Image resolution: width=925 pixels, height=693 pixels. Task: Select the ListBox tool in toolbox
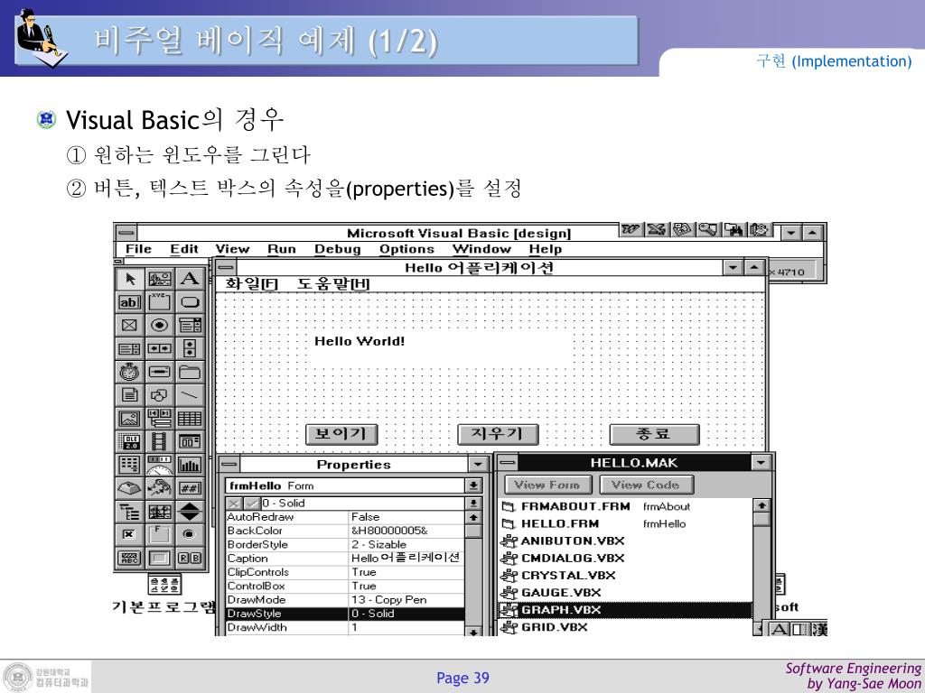click(x=130, y=349)
